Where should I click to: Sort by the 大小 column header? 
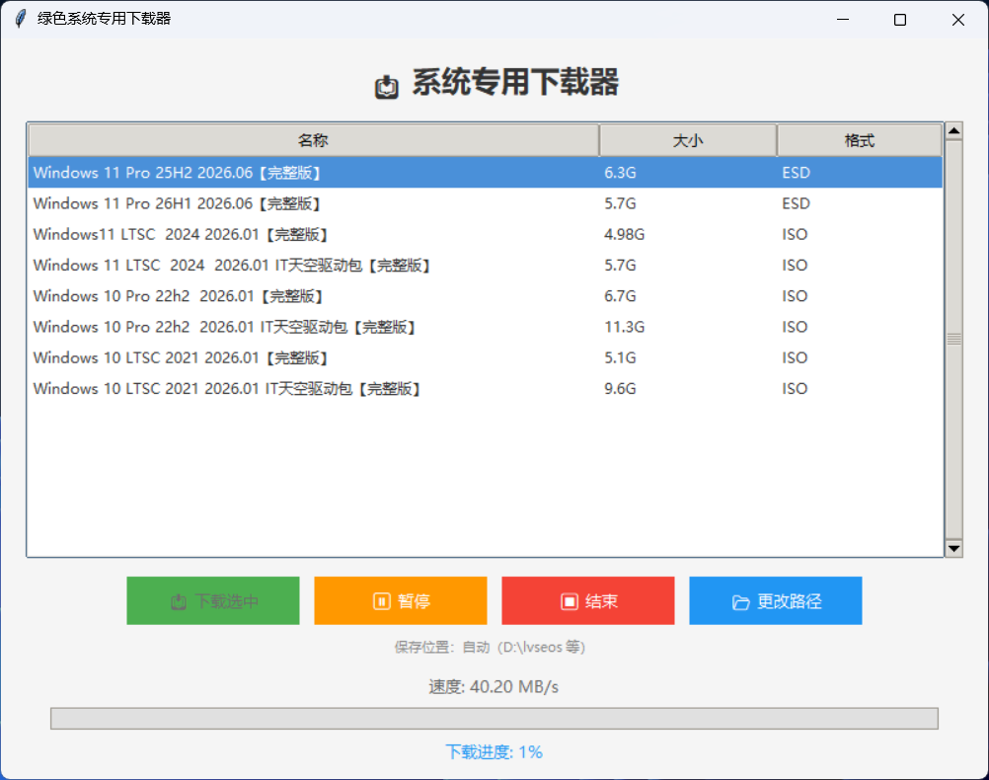(688, 140)
